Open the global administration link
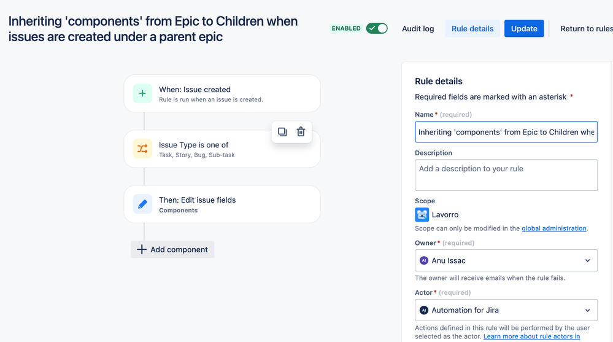The width and height of the screenshot is (613, 342). (x=554, y=228)
